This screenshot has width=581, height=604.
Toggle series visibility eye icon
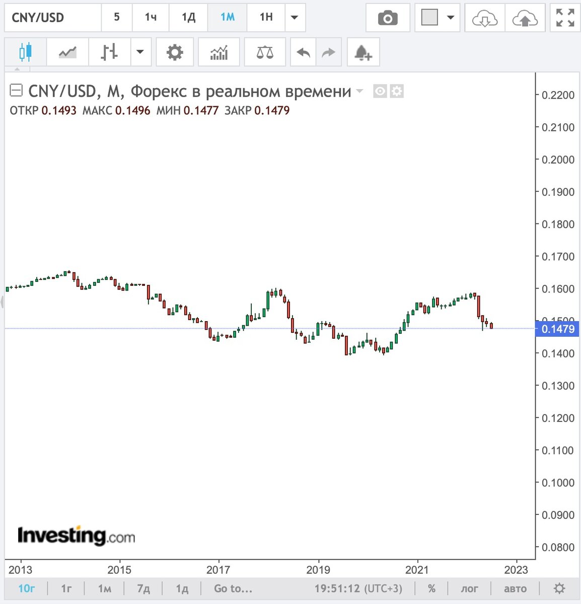(380, 92)
